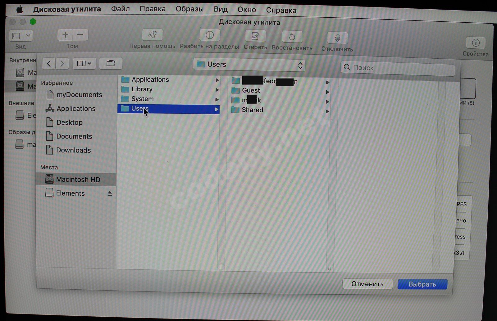Click the Отменить button
The height and width of the screenshot is (321, 497).
click(x=367, y=284)
